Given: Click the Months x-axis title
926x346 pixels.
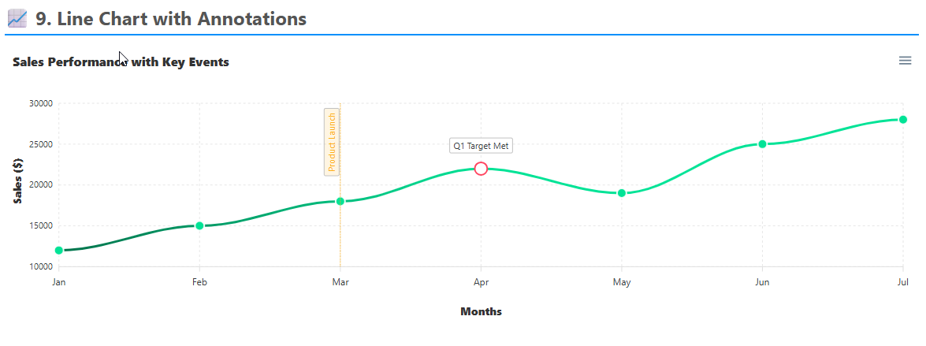Looking at the screenshot, I should click(x=481, y=311).
